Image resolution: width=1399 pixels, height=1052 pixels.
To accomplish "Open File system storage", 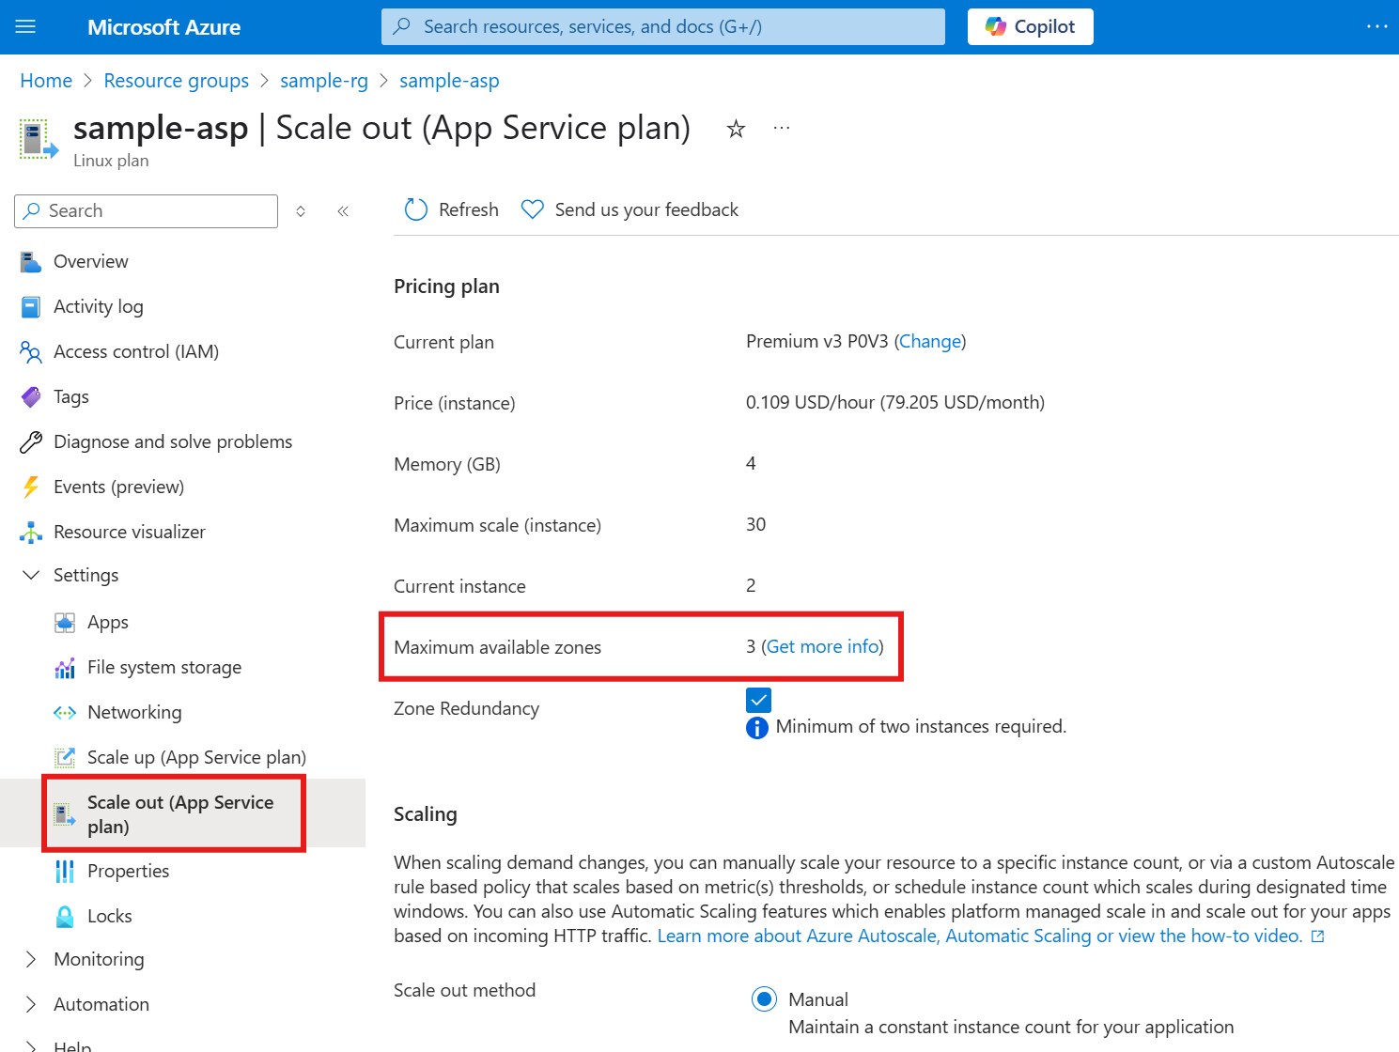I will coord(163,667).
